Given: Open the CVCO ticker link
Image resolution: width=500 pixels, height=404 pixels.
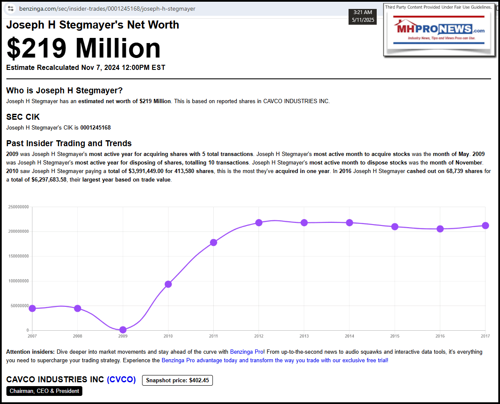Looking at the screenshot, I should click(122, 379).
